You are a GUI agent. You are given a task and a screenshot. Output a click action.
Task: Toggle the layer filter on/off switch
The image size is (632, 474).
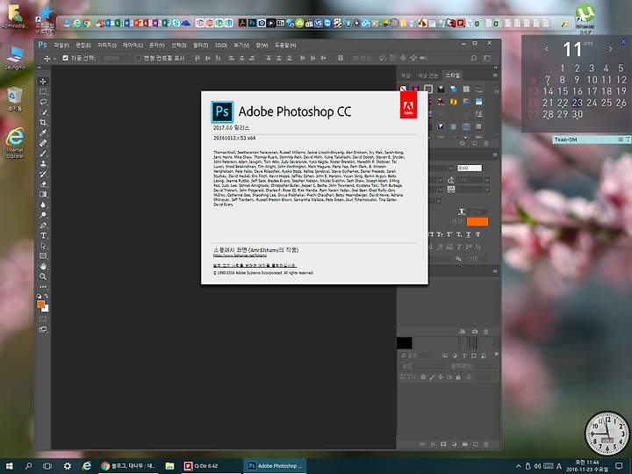pyautogui.click(x=496, y=355)
